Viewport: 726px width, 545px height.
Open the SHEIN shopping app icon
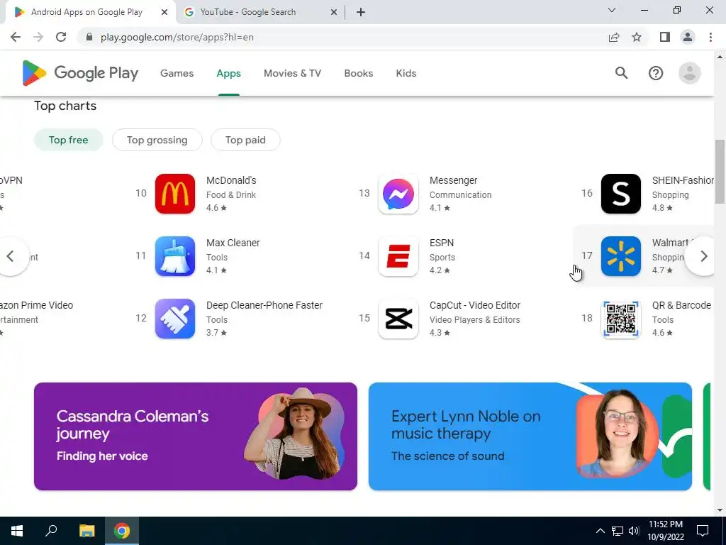621,194
